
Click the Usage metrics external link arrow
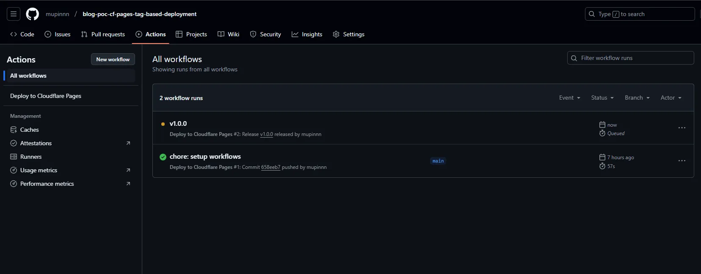click(x=128, y=170)
